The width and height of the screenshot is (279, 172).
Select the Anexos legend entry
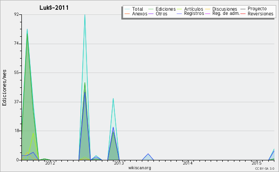[x=139, y=13]
